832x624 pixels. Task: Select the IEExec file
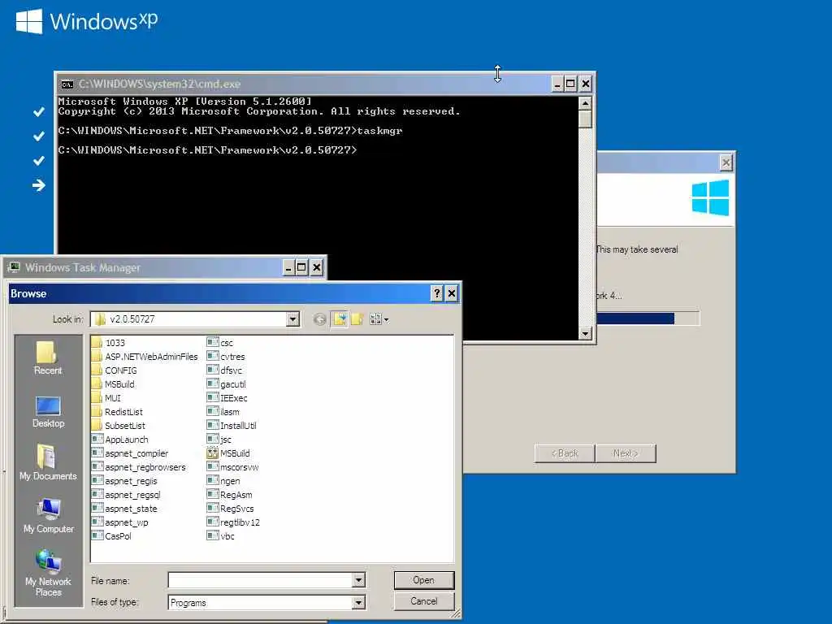coord(227,398)
